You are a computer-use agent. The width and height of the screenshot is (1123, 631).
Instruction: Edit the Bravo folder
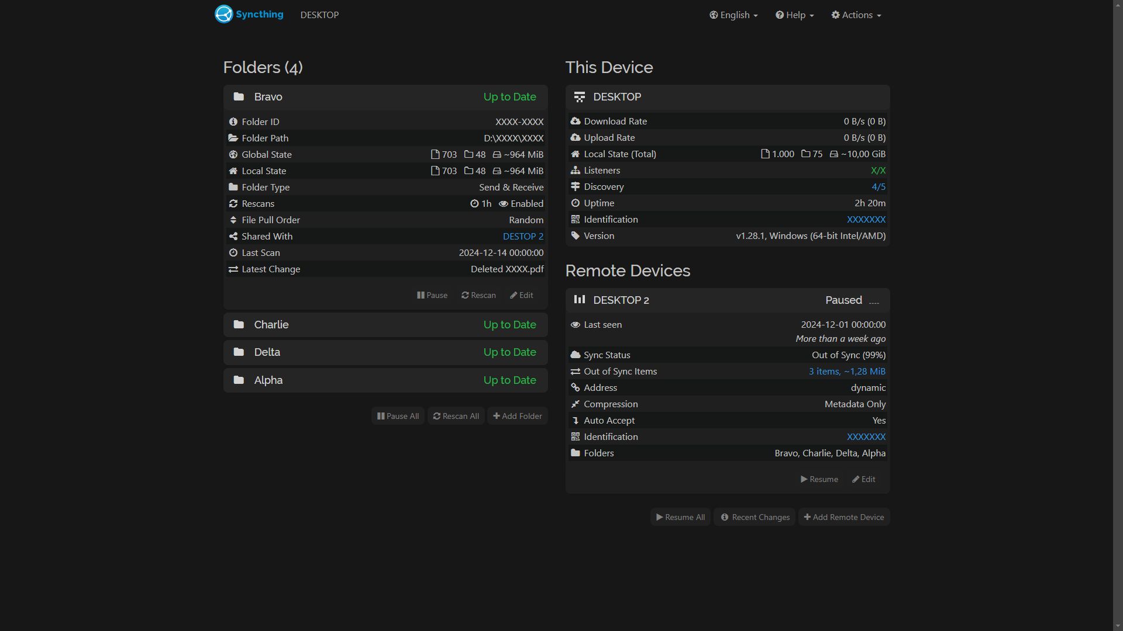[522, 295]
